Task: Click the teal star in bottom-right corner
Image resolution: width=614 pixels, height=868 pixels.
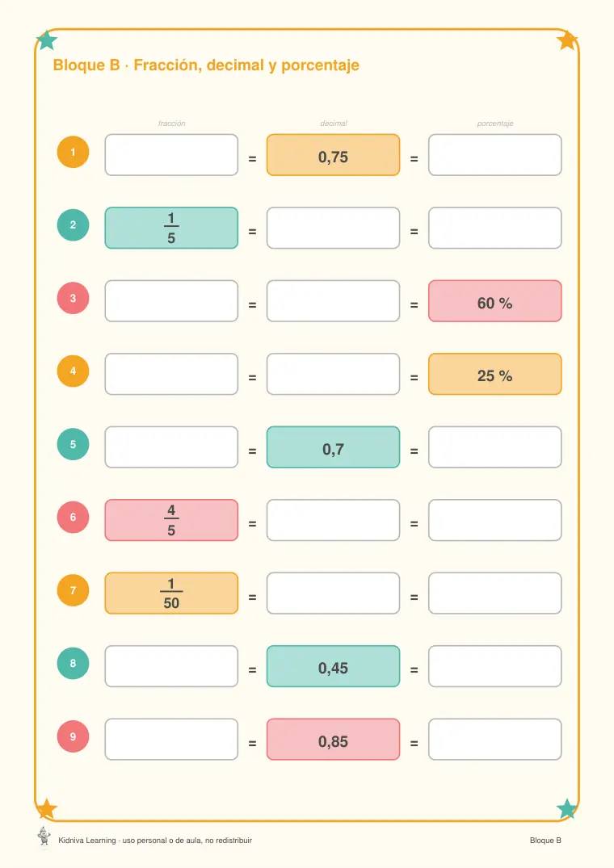Action: coord(567,809)
